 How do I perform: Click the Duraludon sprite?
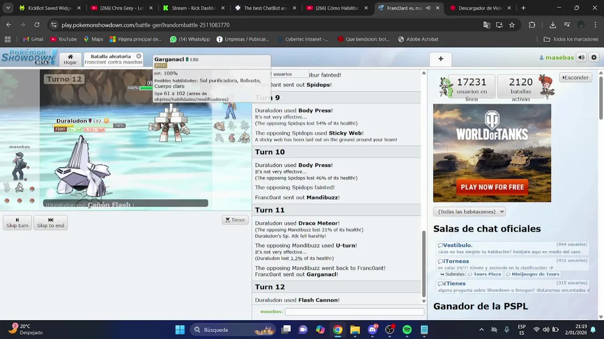click(x=83, y=166)
